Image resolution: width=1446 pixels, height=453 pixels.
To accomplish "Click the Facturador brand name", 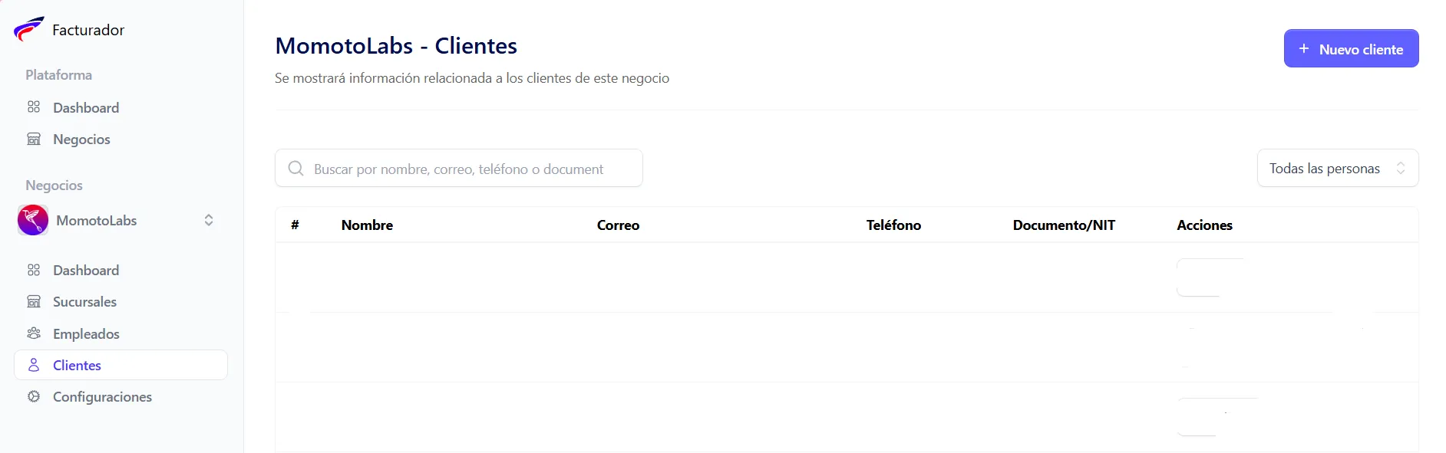I will click(x=88, y=30).
